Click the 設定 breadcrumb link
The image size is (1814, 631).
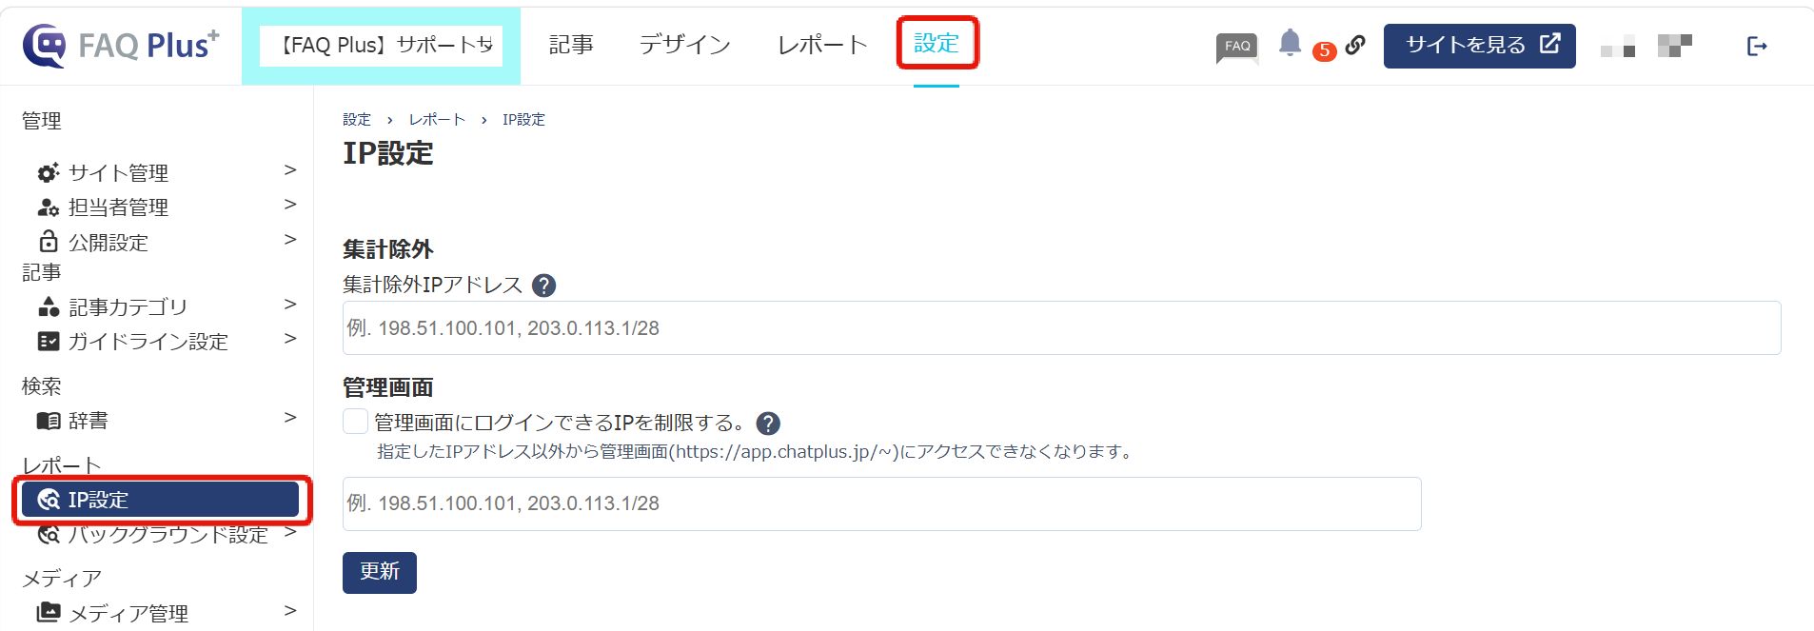pyautogui.click(x=357, y=119)
